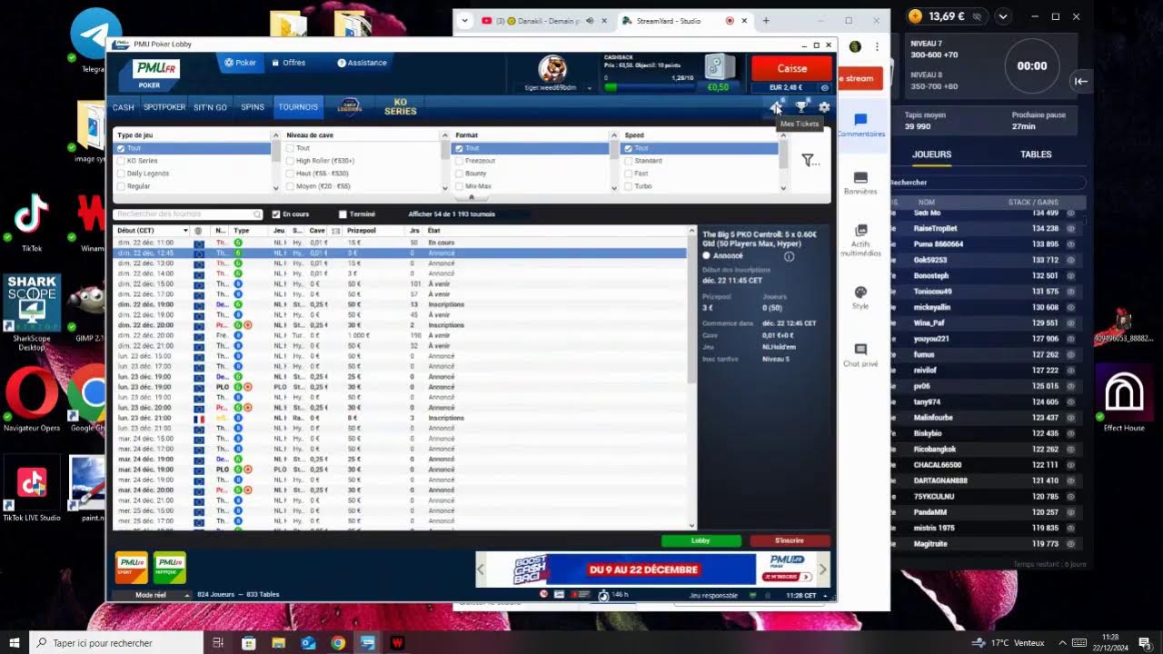
Task: Open the lobby settings gear icon
Action: [824, 107]
